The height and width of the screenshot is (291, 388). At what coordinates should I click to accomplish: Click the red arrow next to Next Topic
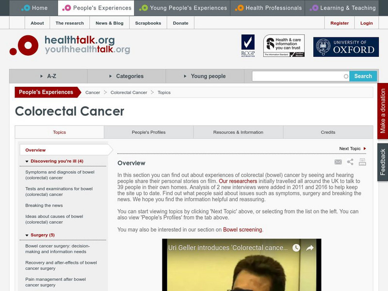tap(366, 148)
